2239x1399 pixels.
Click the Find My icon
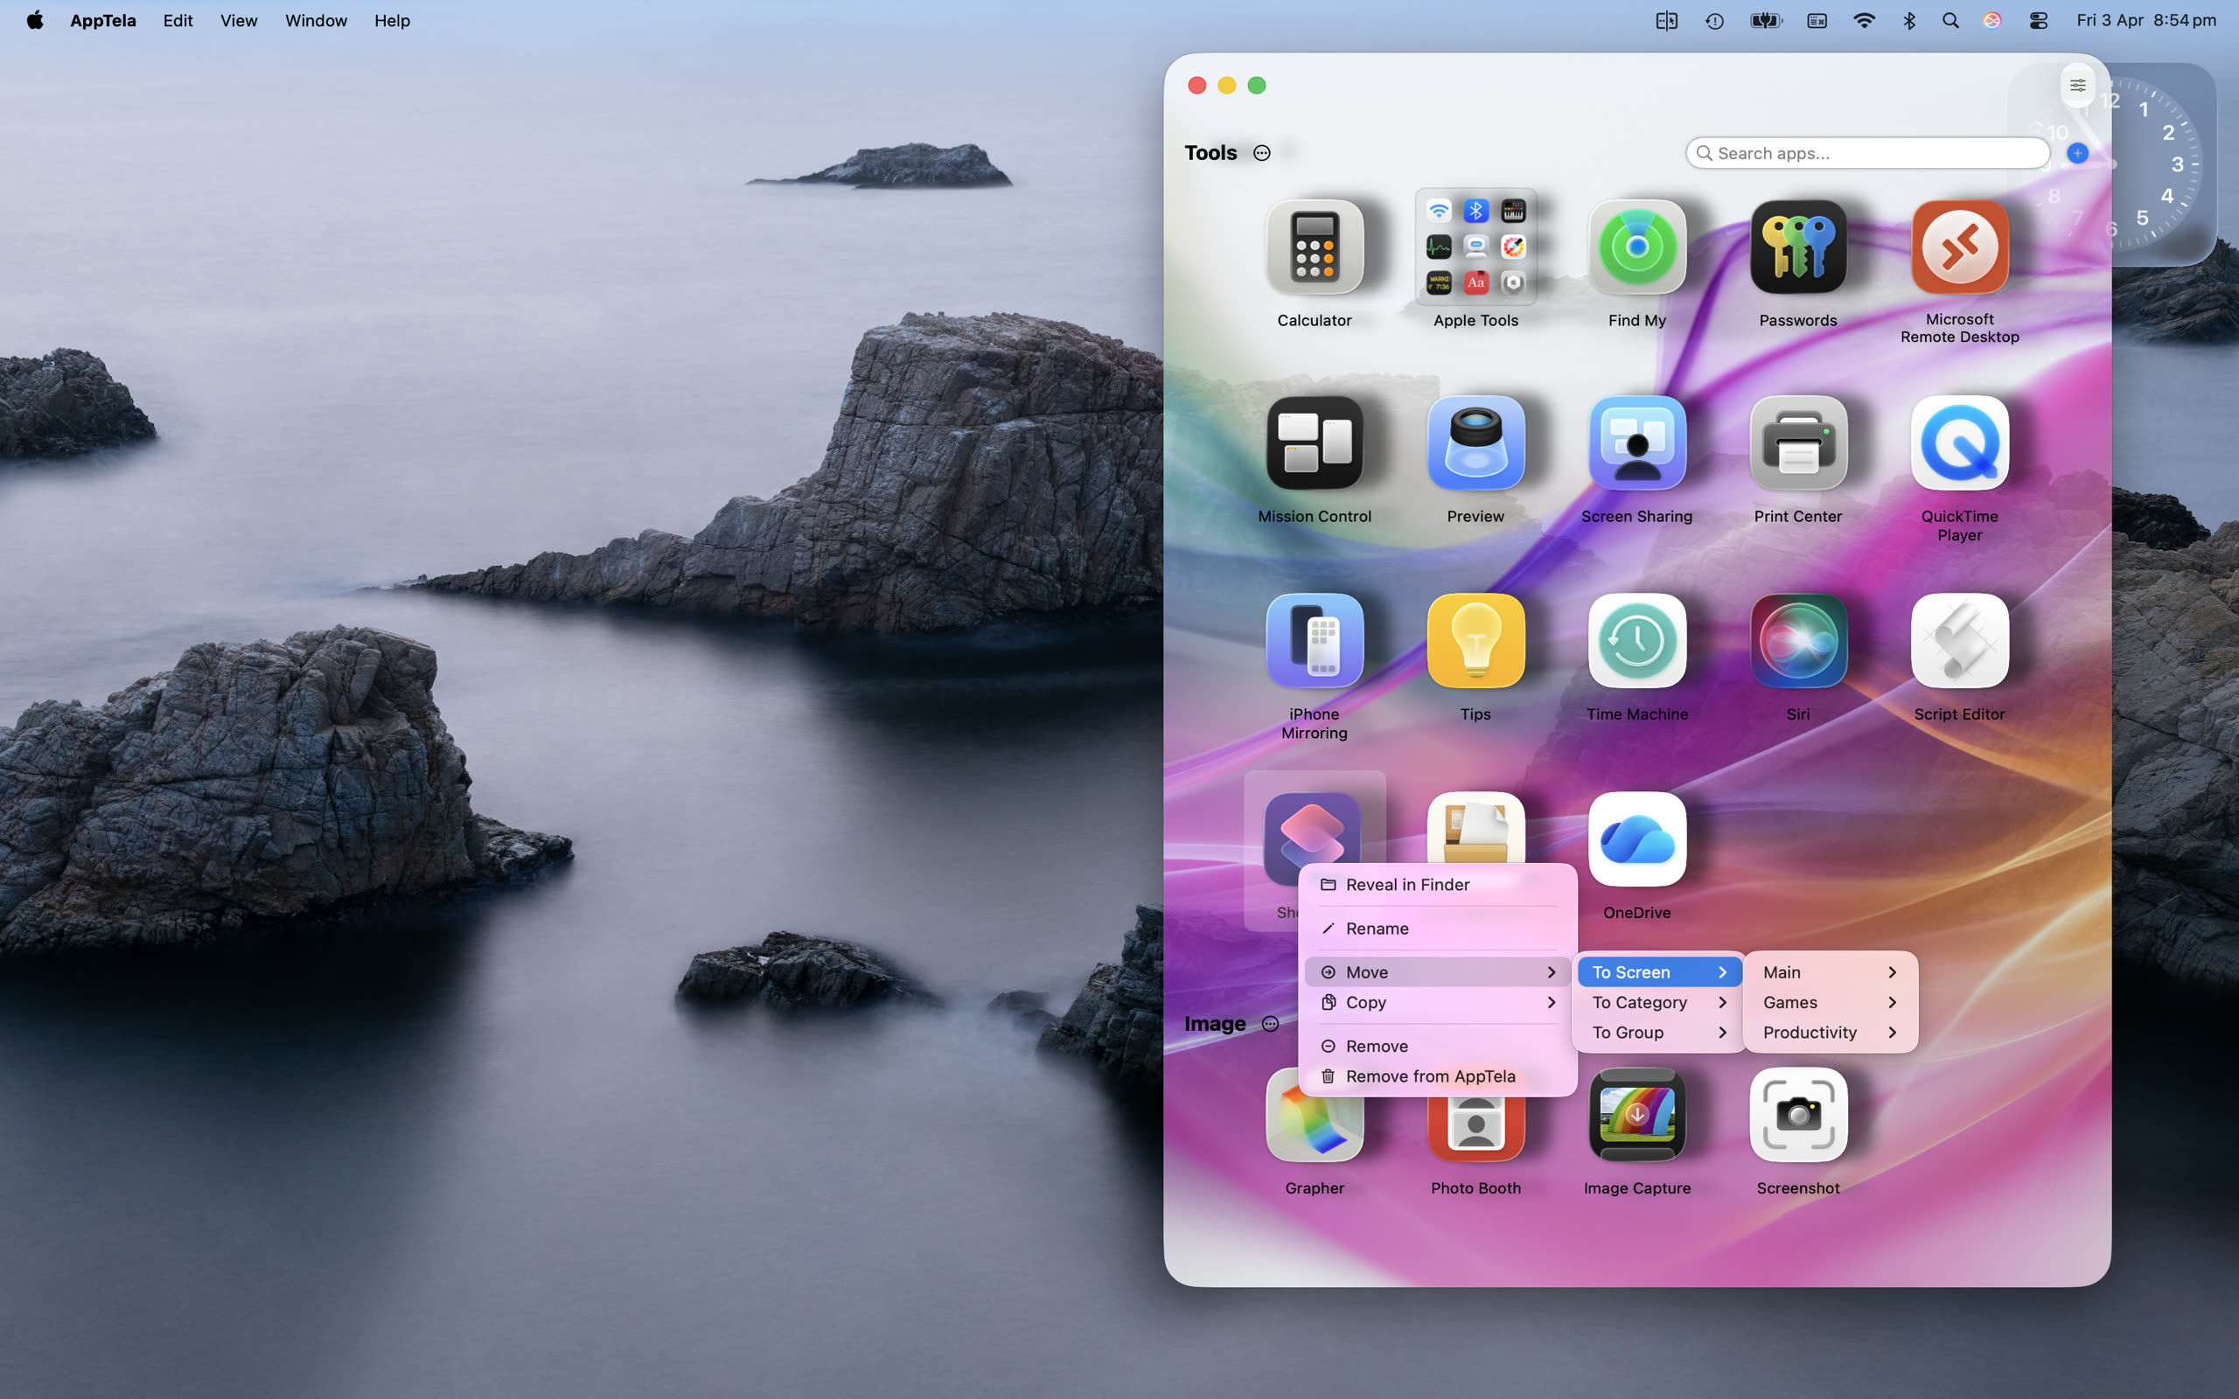point(1636,248)
